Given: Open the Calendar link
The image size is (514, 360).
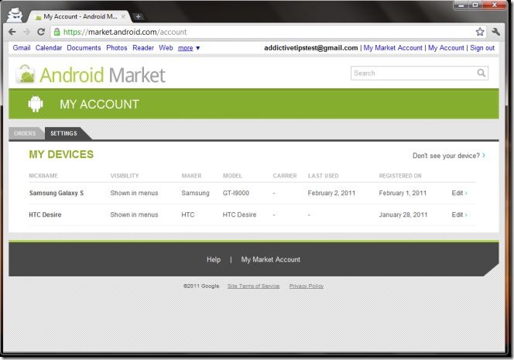Looking at the screenshot, I should (x=49, y=48).
